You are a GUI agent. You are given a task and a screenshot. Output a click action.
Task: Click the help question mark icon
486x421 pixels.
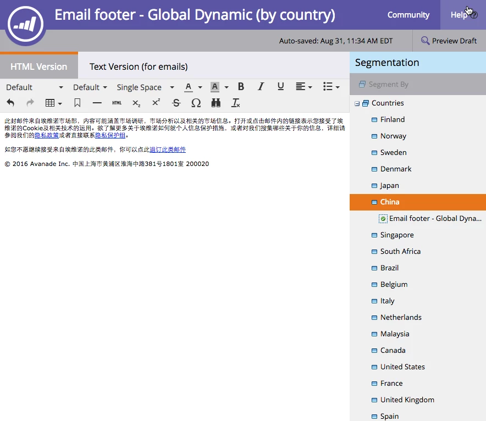click(474, 15)
